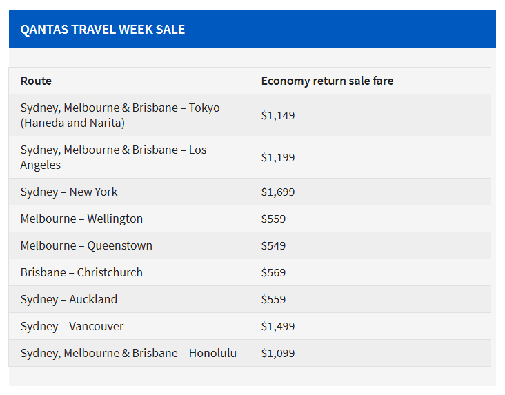Click the $549 Queenstown fare
Image resolution: width=505 pixels, height=395 pixels.
pyautogui.click(x=273, y=245)
